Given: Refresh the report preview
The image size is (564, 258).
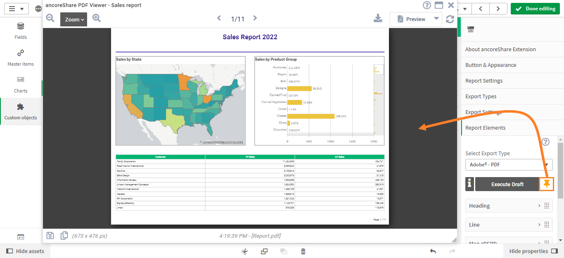Looking at the screenshot, I should (x=450, y=19).
